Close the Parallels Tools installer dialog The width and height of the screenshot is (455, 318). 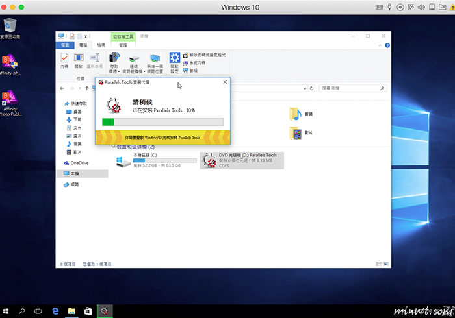pyautogui.click(x=225, y=82)
